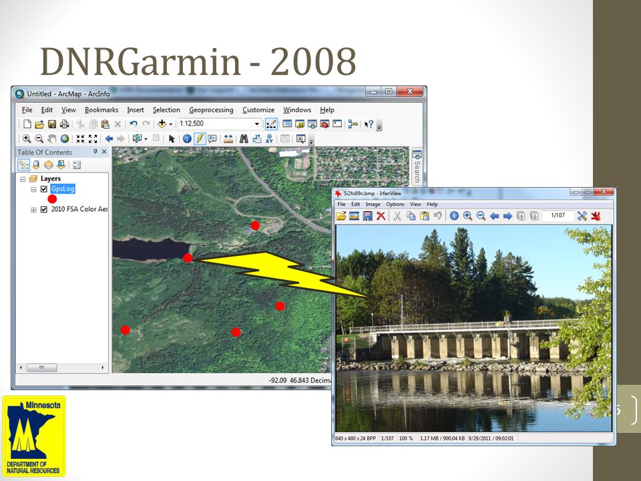Image resolution: width=641 pixels, height=481 pixels.
Task: Switch to List By Source view
Action: pos(36,165)
